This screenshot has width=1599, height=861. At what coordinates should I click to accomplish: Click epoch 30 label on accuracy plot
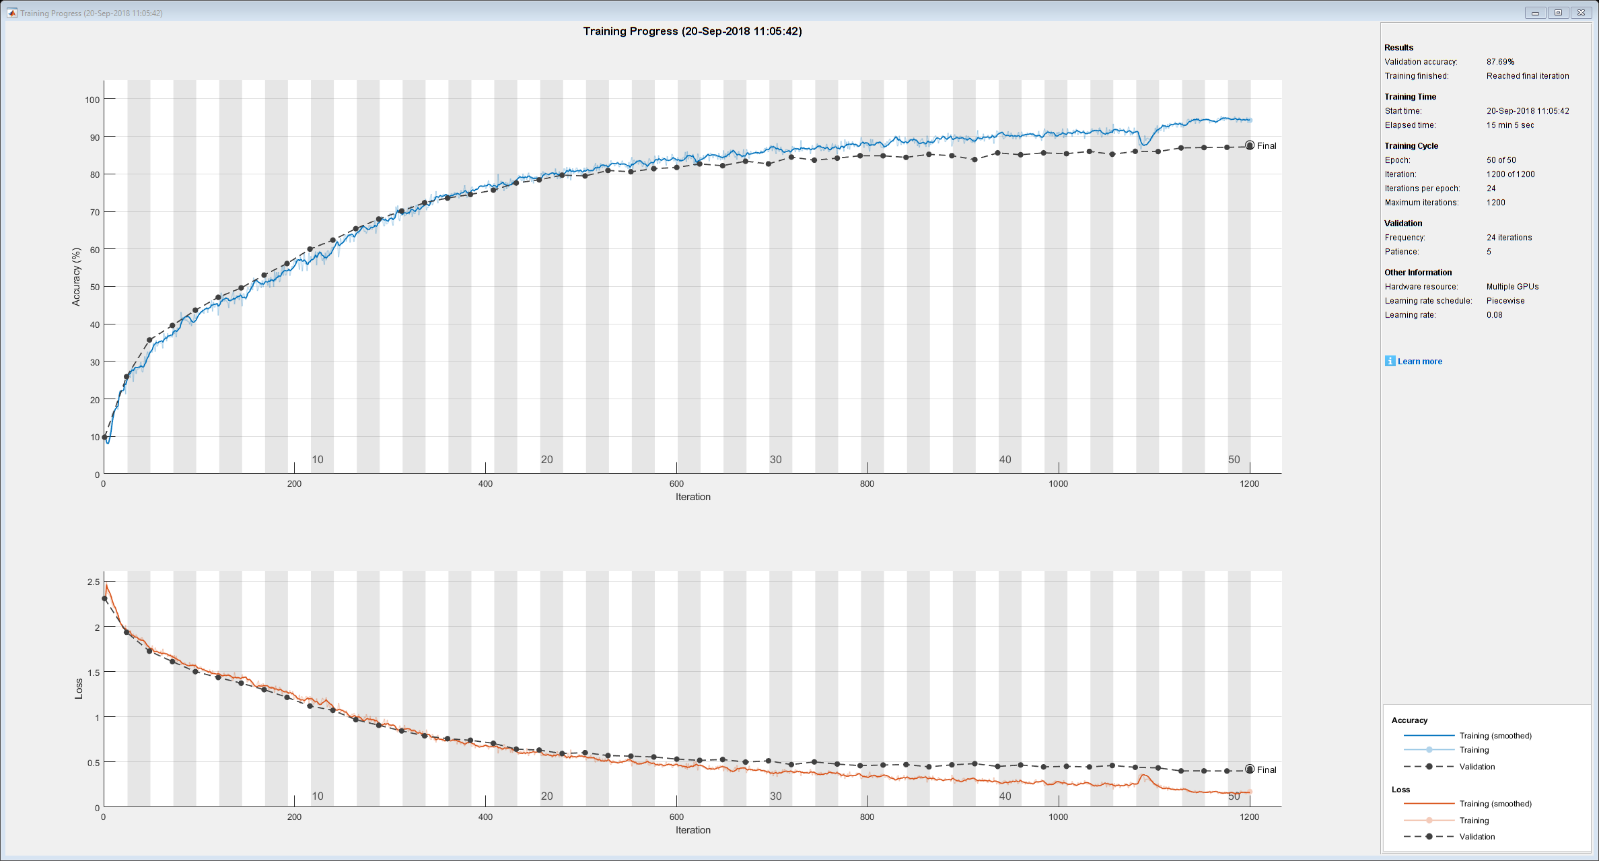click(x=776, y=460)
